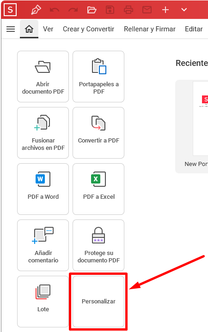
Task: Click the Soda PDF logo icon
Action: point(10,10)
